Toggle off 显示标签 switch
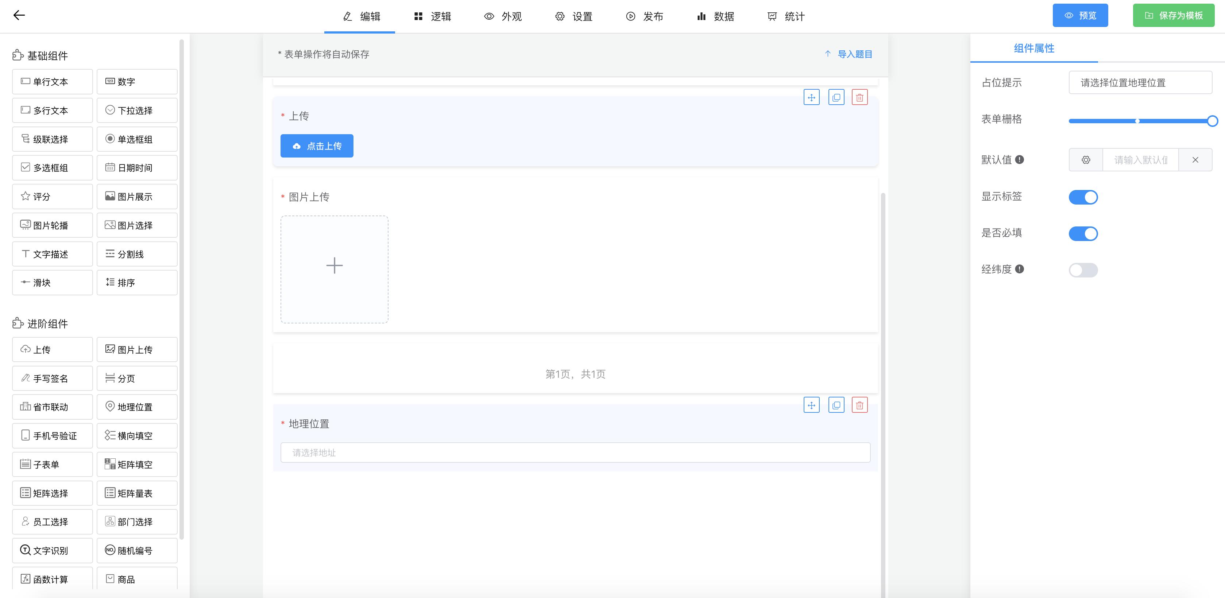The height and width of the screenshot is (598, 1225). pyautogui.click(x=1083, y=197)
